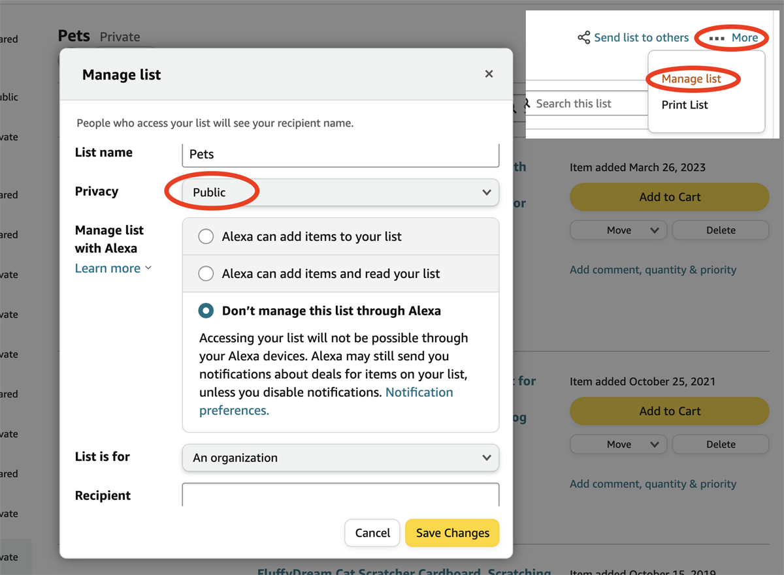Add the October 25, 2021 item to cart
Viewport: 784px width, 575px height.
coord(670,411)
